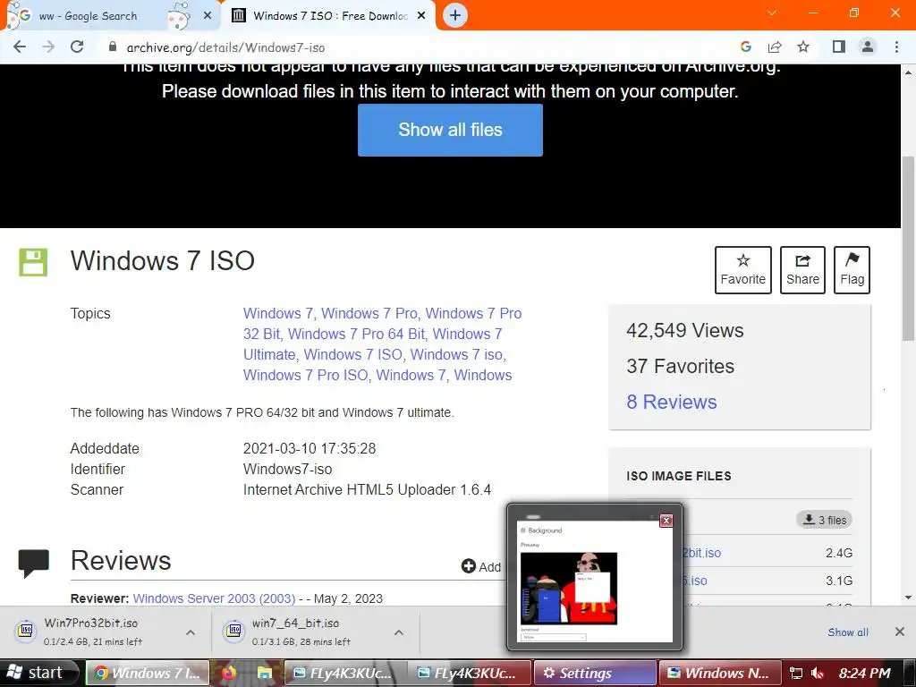The height and width of the screenshot is (687, 916).
Task: Click the green floppy disk software icon
Action: 33,262
